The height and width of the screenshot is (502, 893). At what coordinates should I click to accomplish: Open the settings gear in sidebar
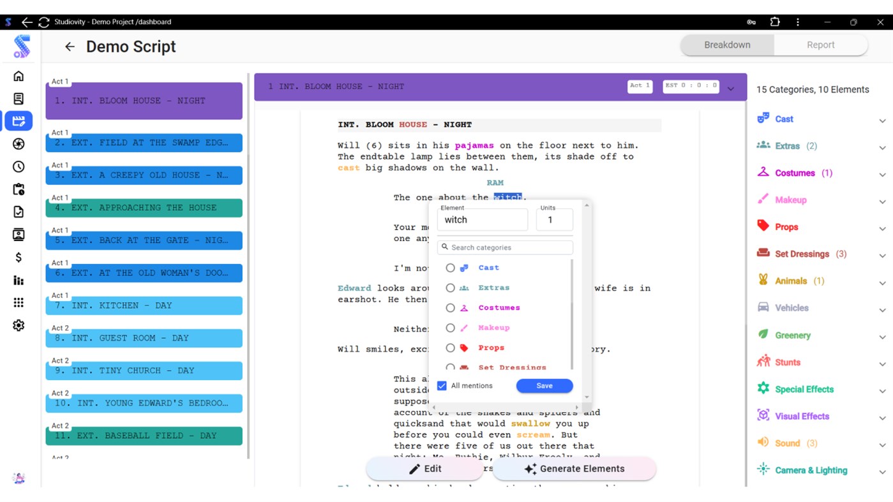(19, 325)
